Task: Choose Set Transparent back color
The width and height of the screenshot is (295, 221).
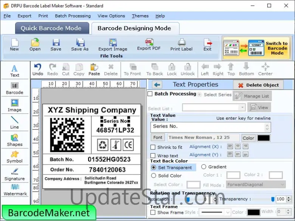Action: [x=154, y=167]
